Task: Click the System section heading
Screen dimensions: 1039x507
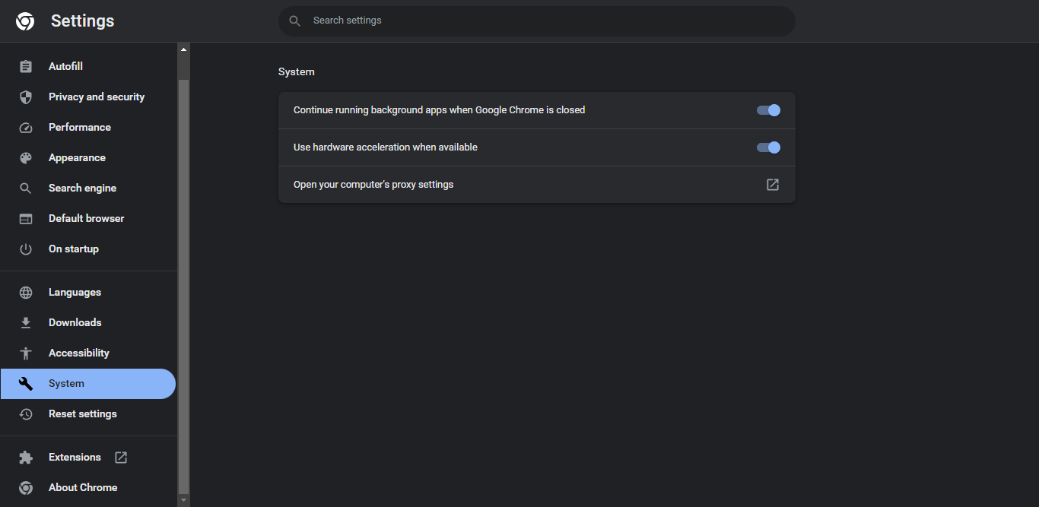Action: tap(297, 71)
